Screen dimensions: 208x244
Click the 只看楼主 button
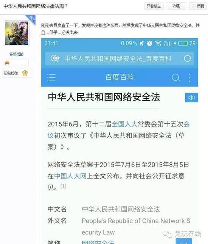pyautogui.click(x=154, y=6)
